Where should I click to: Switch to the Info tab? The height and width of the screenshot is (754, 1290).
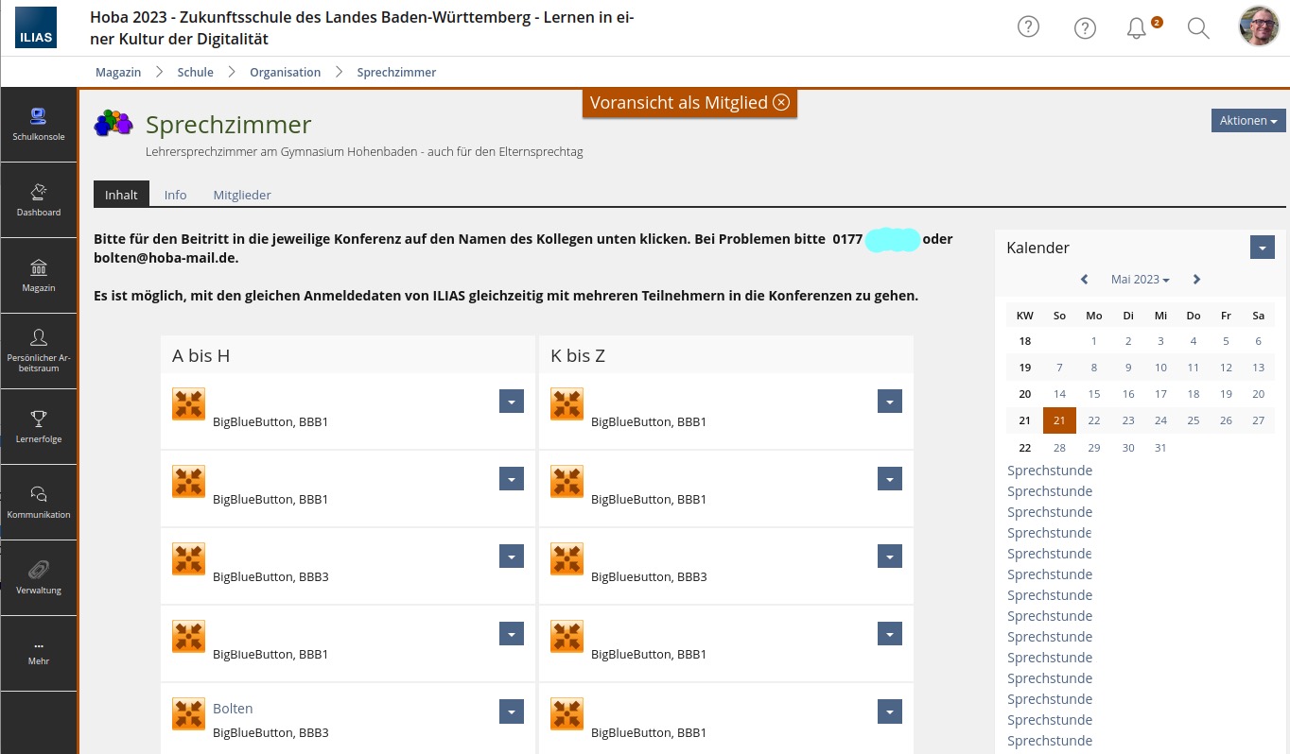[175, 195]
